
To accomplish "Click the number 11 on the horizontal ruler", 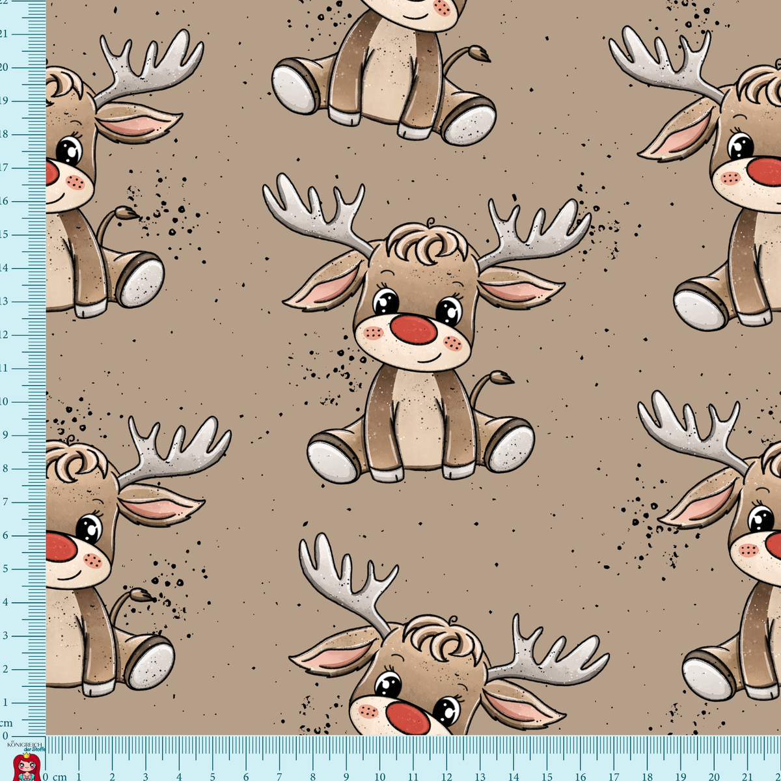I will click(413, 776).
